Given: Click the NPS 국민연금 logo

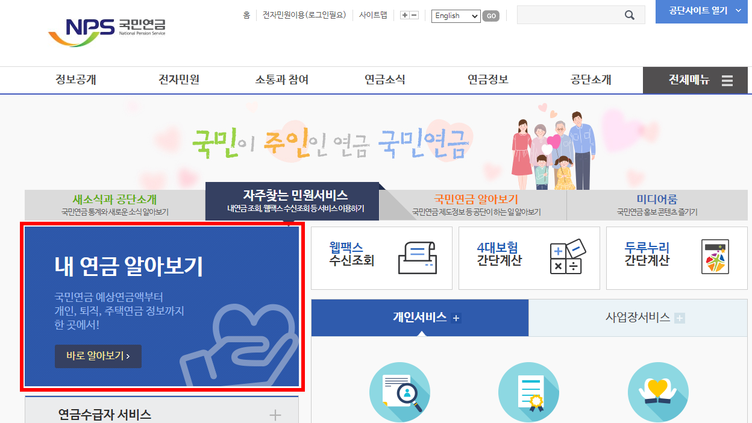Looking at the screenshot, I should [x=107, y=31].
